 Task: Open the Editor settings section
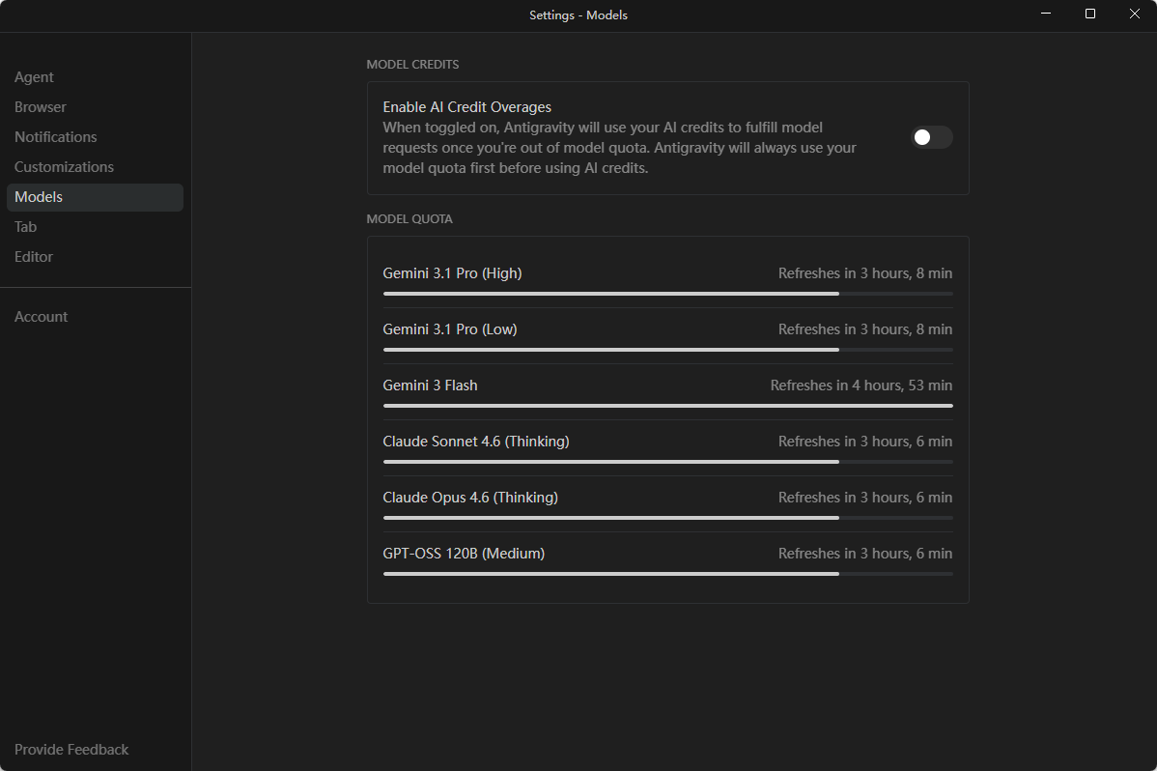coord(34,257)
